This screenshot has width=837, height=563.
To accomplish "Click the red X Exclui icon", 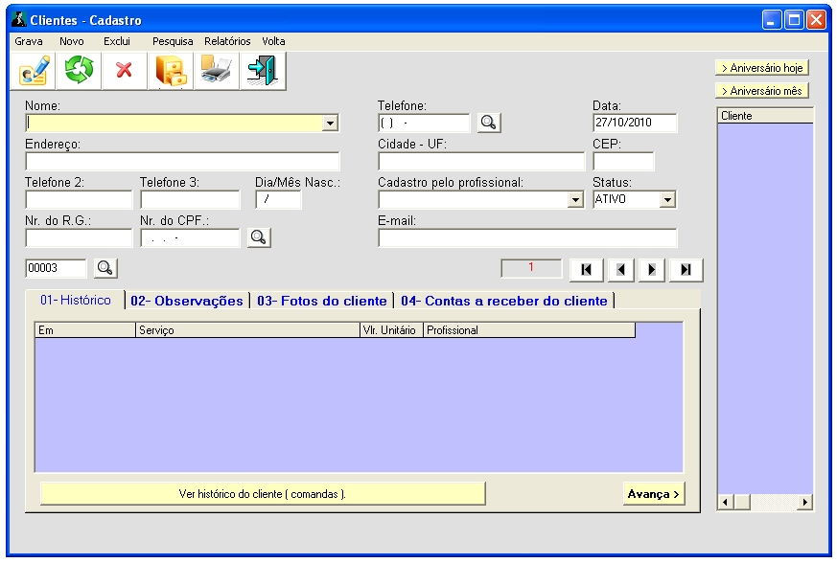I will coord(124,71).
